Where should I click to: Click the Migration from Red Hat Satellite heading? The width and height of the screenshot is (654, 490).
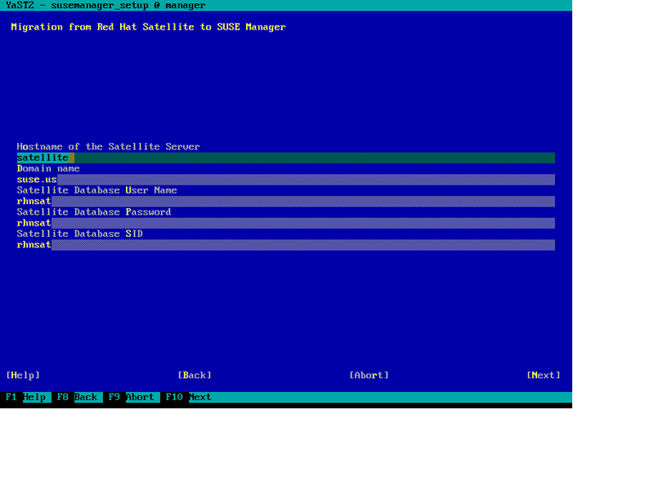tap(148, 27)
